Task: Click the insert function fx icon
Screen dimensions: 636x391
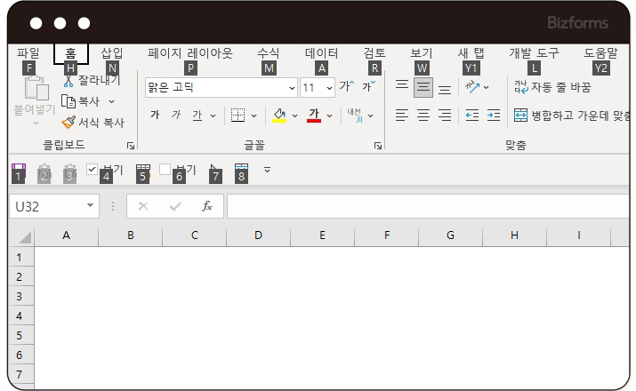Action: click(x=207, y=206)
